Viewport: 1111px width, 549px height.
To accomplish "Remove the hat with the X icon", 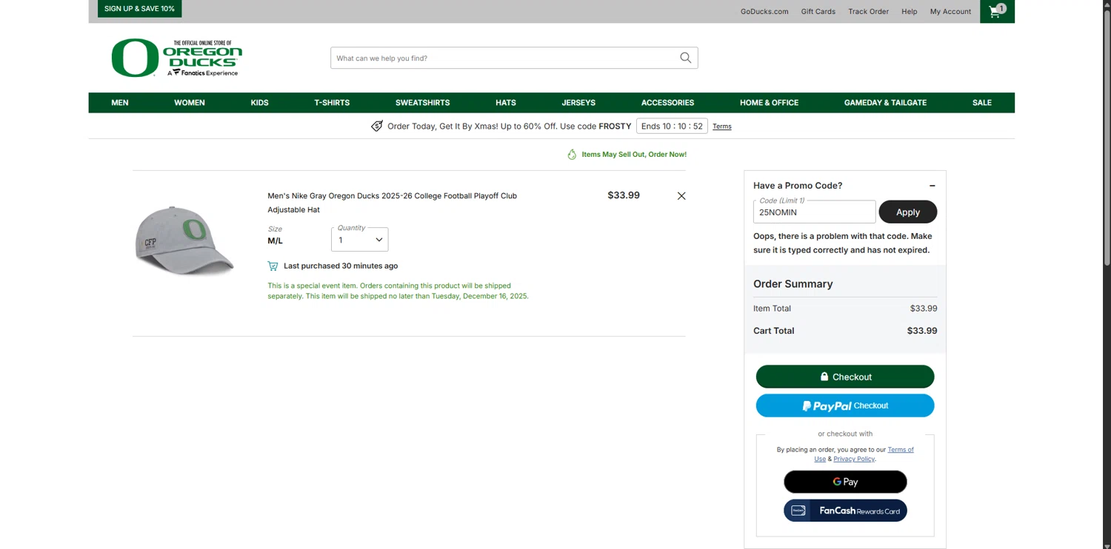I will [681, 196].
